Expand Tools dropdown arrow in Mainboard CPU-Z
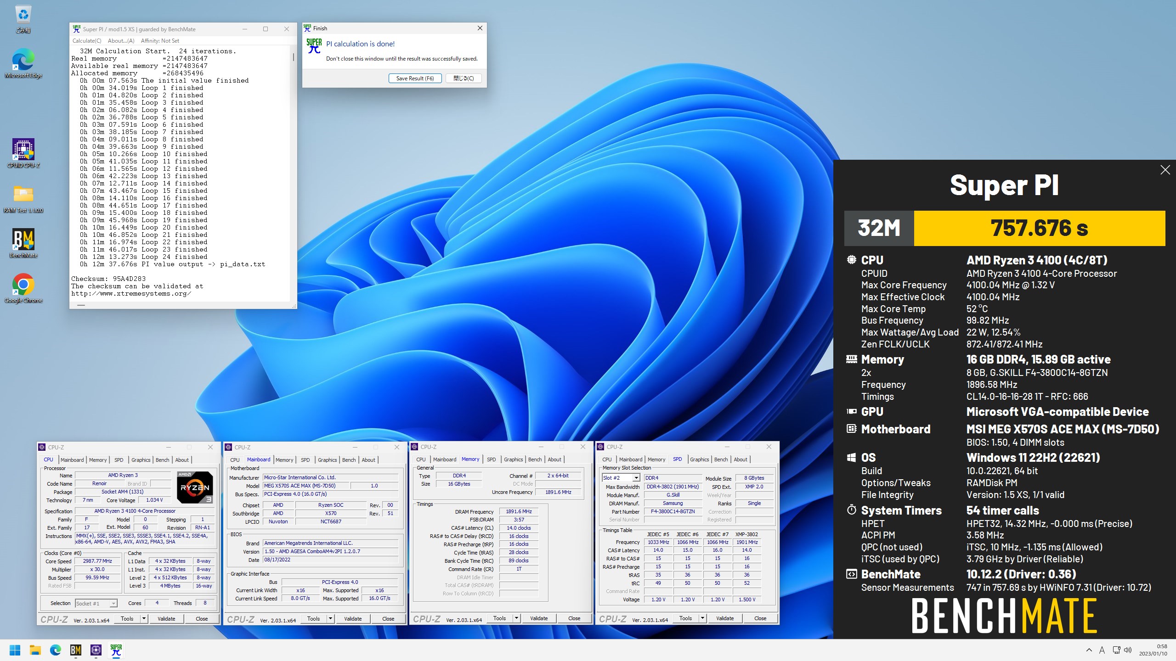Screen dimensions: 1176x661 tap(330, 619)
